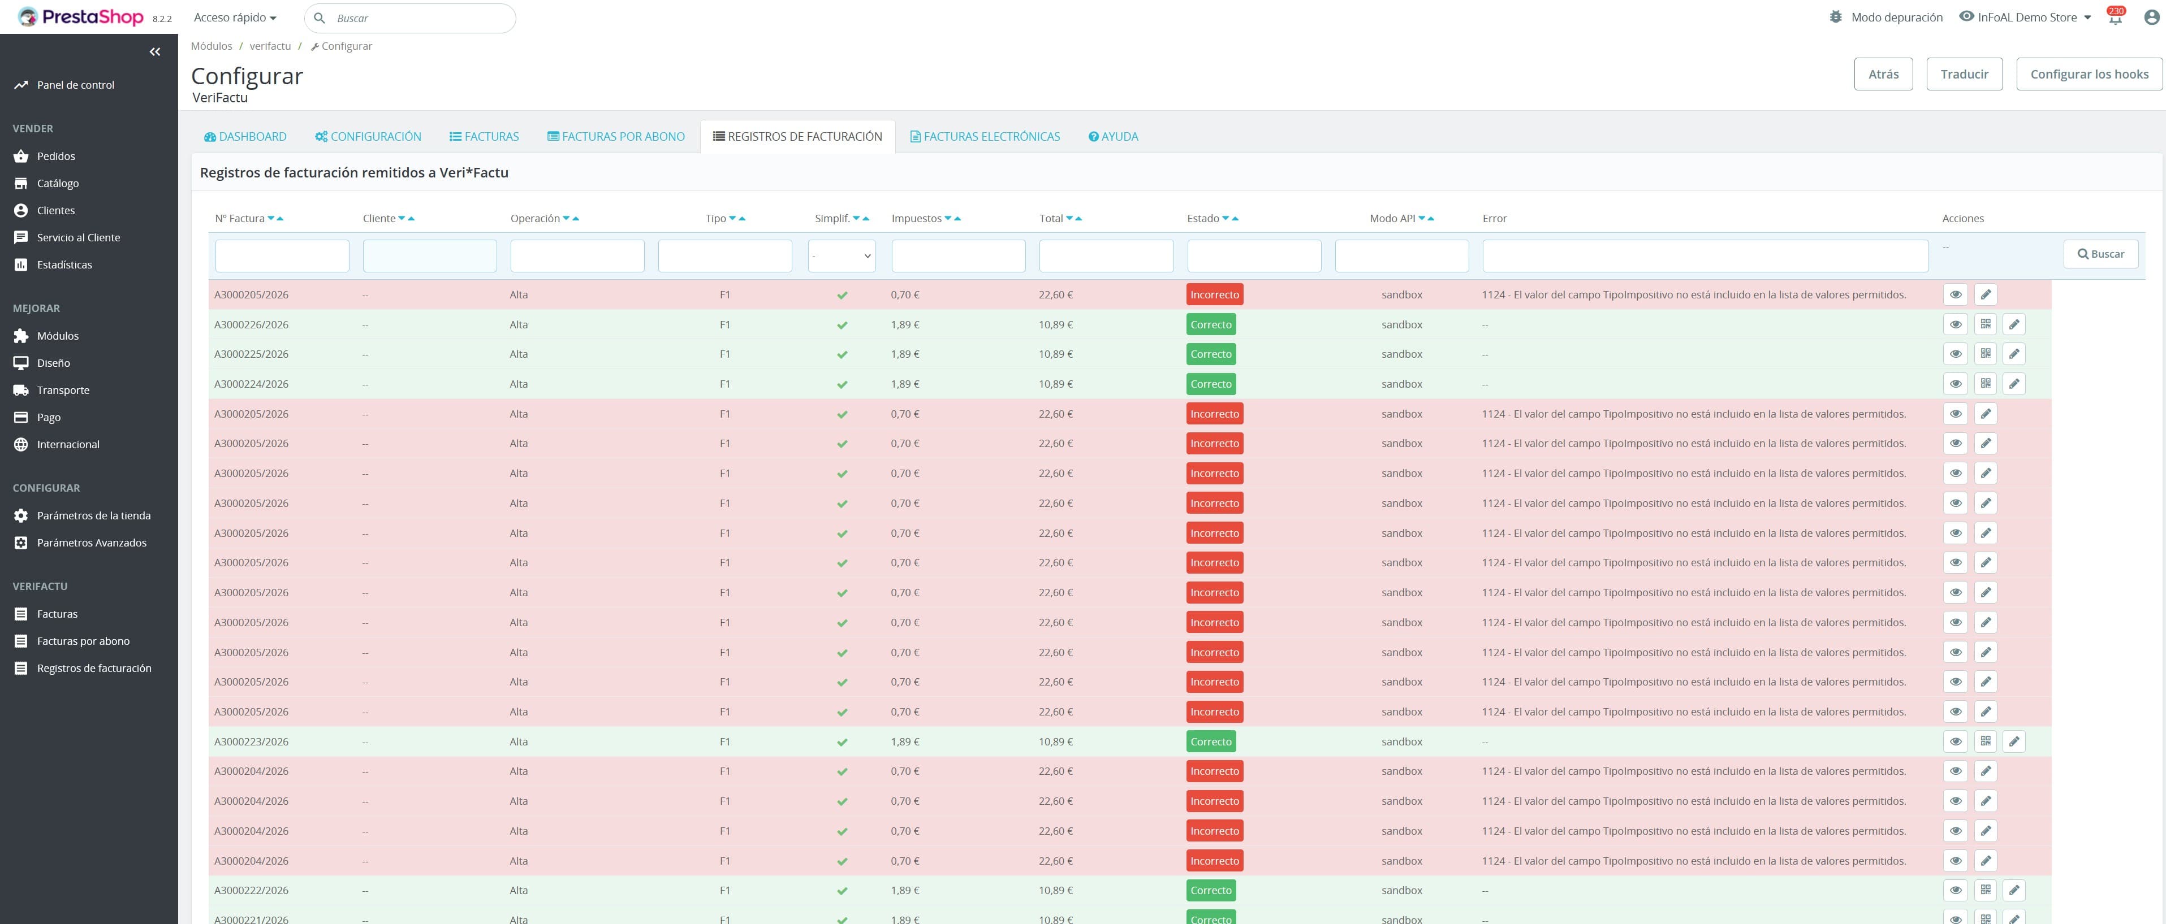Open the notifications bell
This screenshot has width=2166, height=924.
pyautogui.click(x=2115, y=18)
